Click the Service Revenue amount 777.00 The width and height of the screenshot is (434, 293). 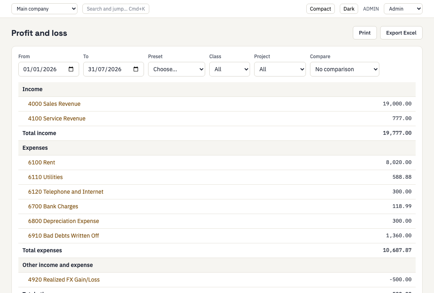(402, 118)
